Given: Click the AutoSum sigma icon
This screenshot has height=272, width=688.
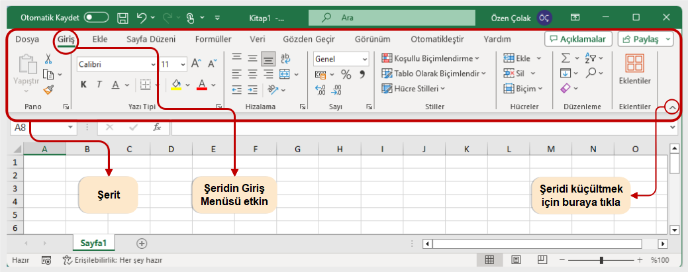Looking at the screenshot, I should pos(566,58).
